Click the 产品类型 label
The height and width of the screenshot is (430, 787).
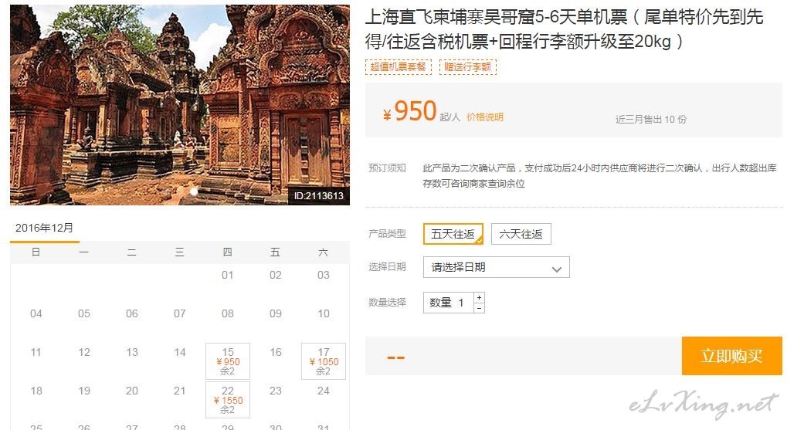click(388, 234)
